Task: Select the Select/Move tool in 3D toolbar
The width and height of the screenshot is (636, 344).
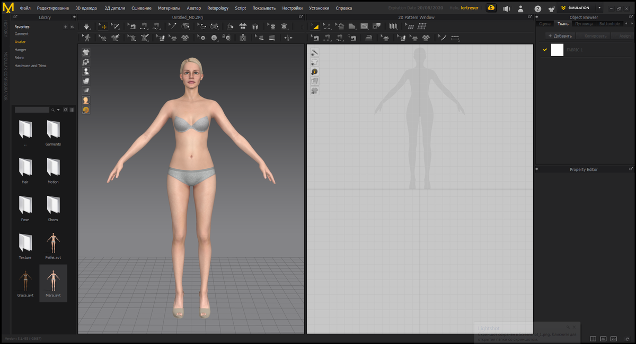Action: tap(102, 26)
